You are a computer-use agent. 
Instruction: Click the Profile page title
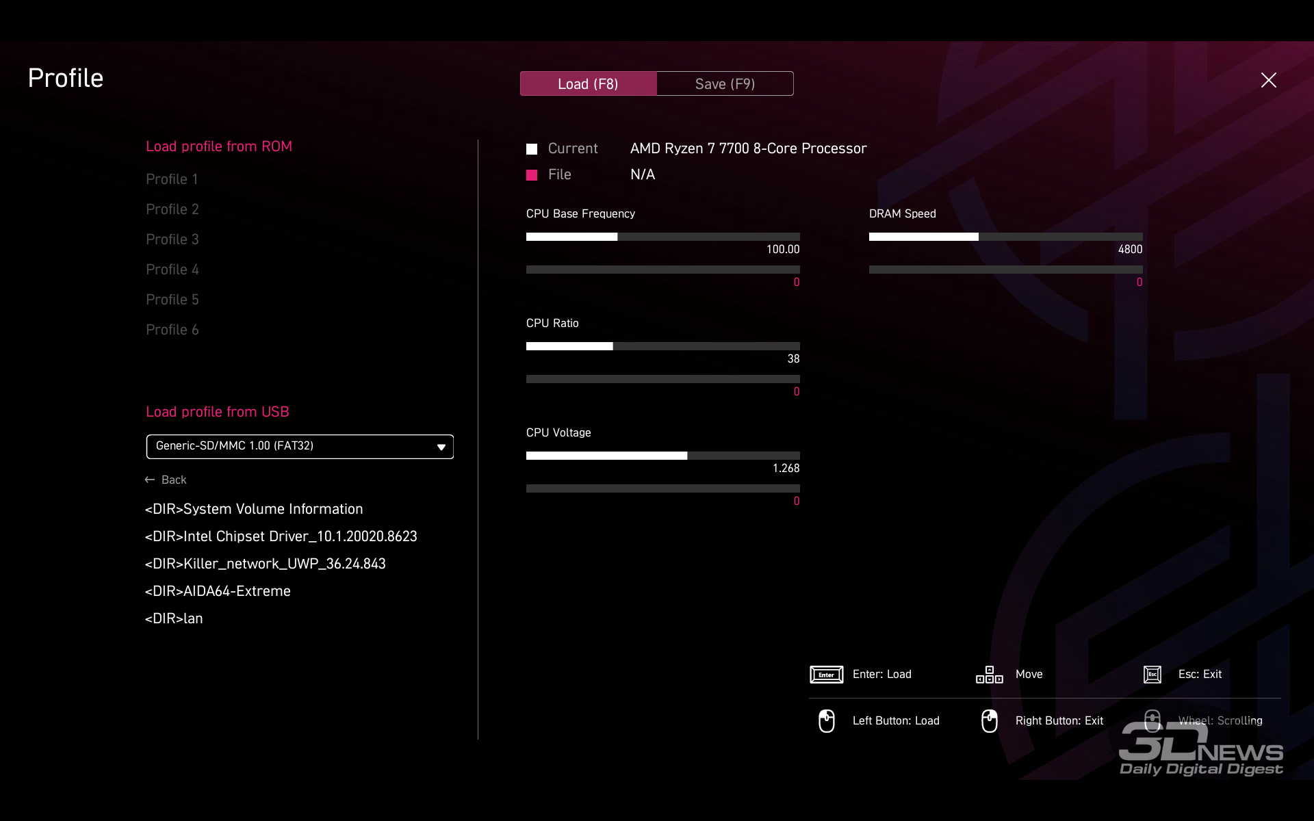[66, 79]
